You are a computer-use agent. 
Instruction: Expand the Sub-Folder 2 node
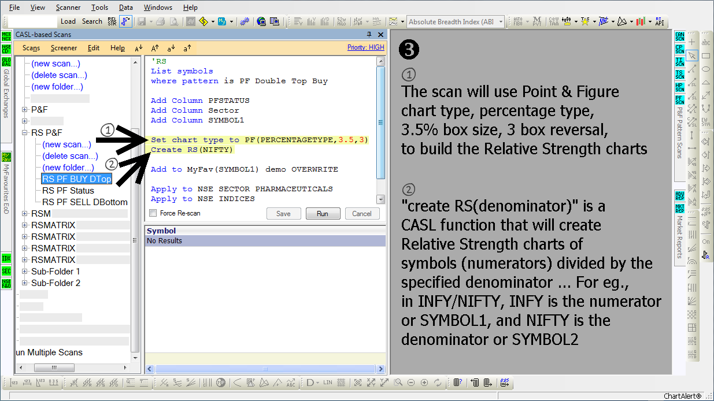(25, 283)
